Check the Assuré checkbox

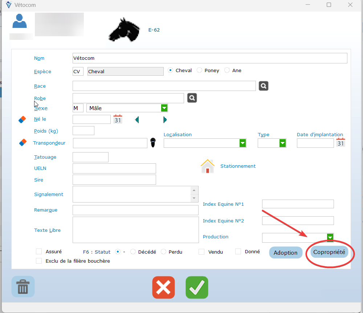click(x=39, y=251)
